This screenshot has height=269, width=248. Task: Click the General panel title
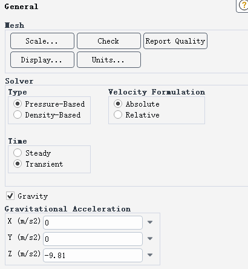[21, 7]
